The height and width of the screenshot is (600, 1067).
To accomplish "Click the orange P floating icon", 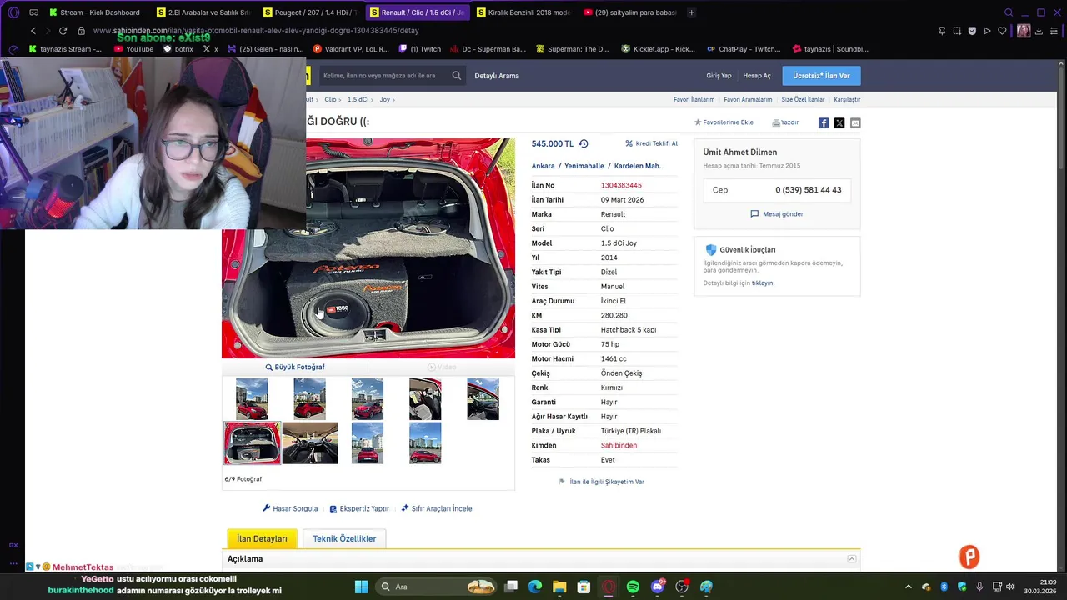I will (969, 557).
